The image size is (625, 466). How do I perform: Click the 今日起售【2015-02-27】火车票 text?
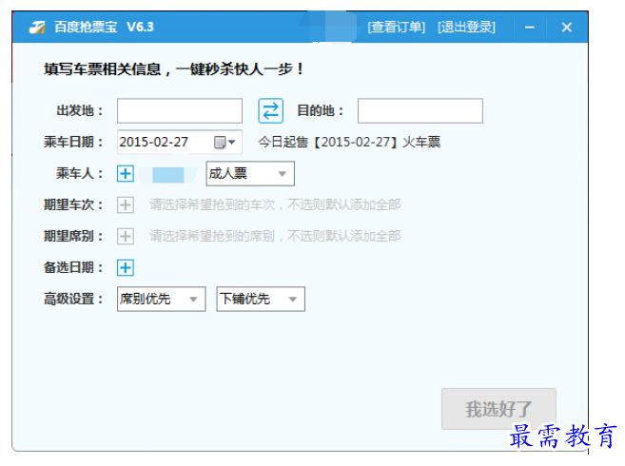[349, 142]
